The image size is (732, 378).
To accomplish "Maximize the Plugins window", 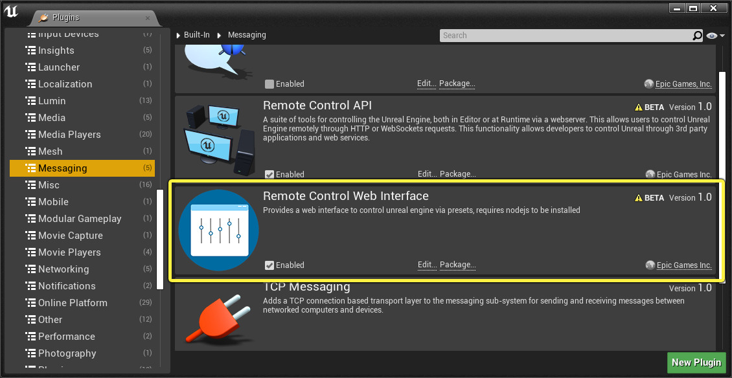I will point(693,8).
